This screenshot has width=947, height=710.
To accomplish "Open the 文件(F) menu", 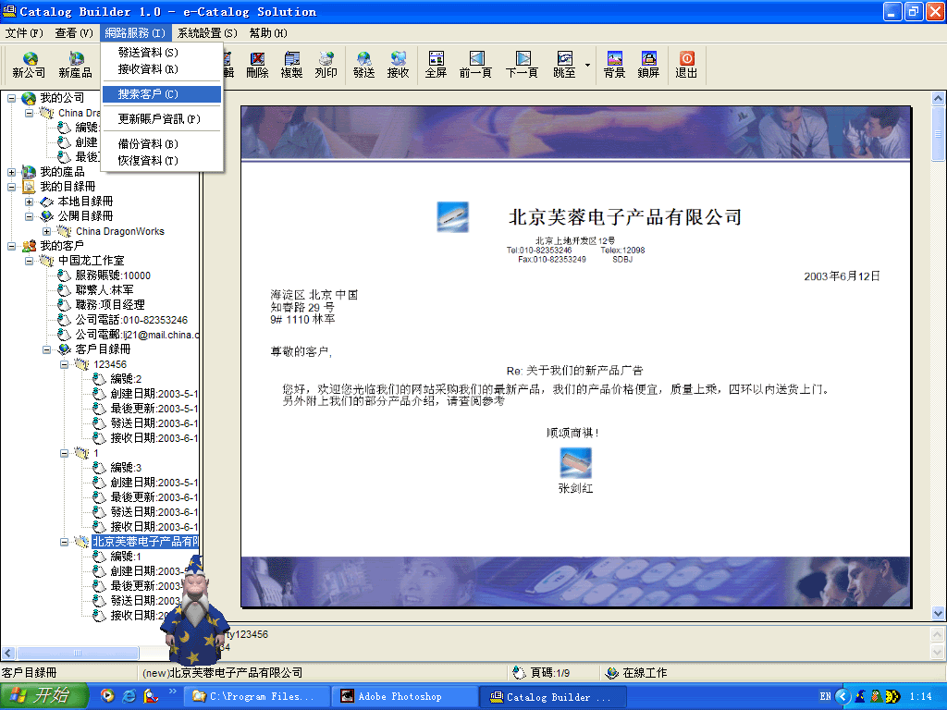I will pyautogui.click(x=25, y=33).
